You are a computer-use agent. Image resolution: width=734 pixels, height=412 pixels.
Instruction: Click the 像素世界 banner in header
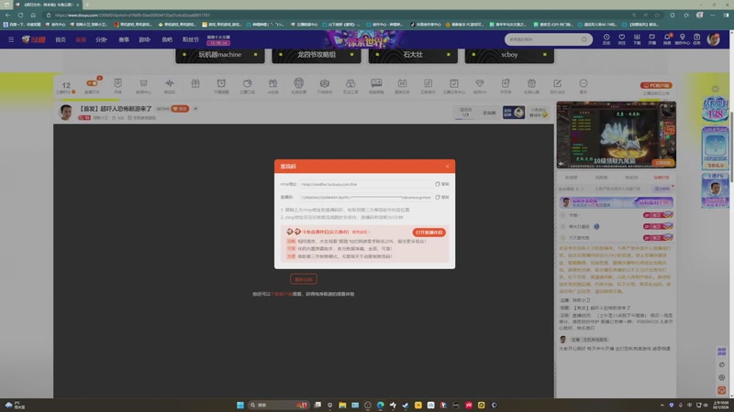point(363,40)
